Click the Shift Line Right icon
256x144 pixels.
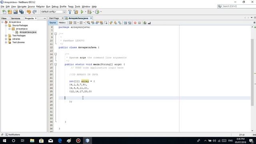coord(130,23)
